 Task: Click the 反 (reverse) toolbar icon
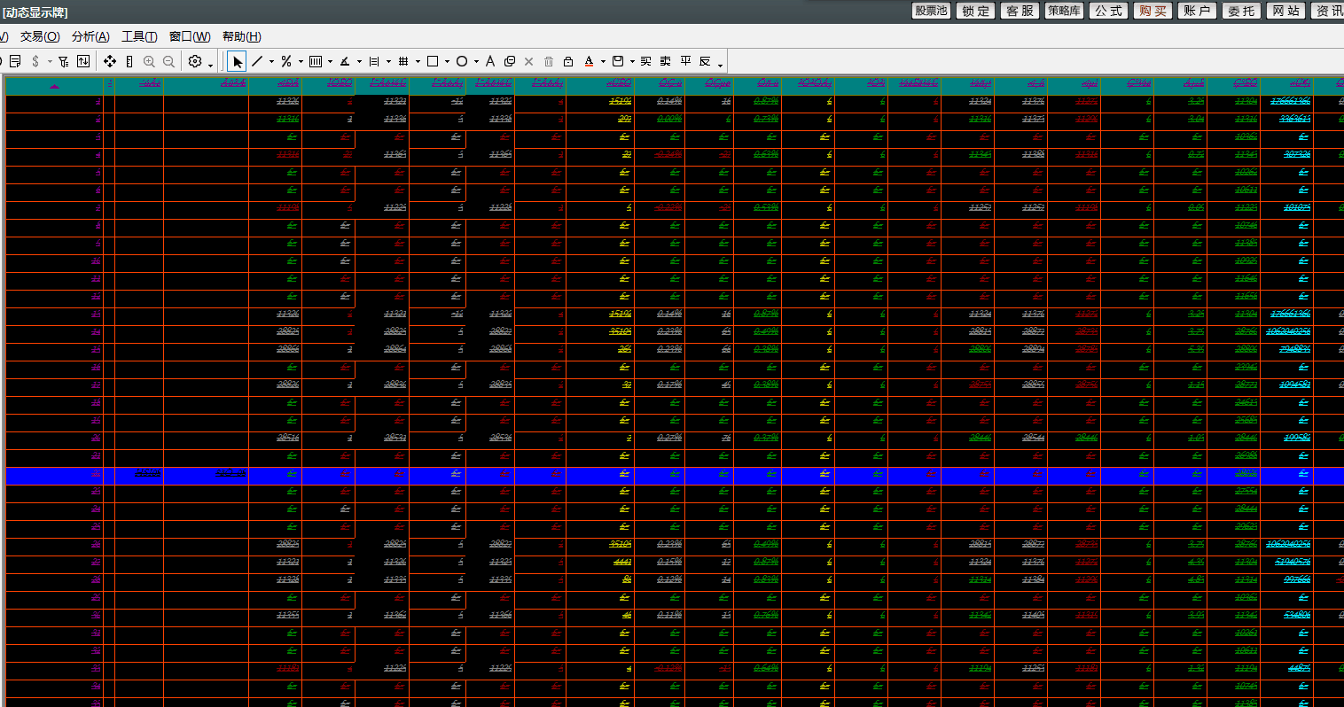705,61
